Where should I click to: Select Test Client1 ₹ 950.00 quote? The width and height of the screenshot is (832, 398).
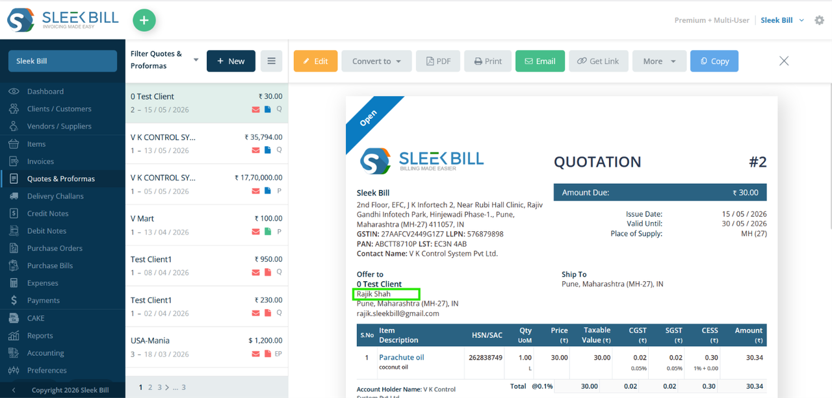pos(207,266)
